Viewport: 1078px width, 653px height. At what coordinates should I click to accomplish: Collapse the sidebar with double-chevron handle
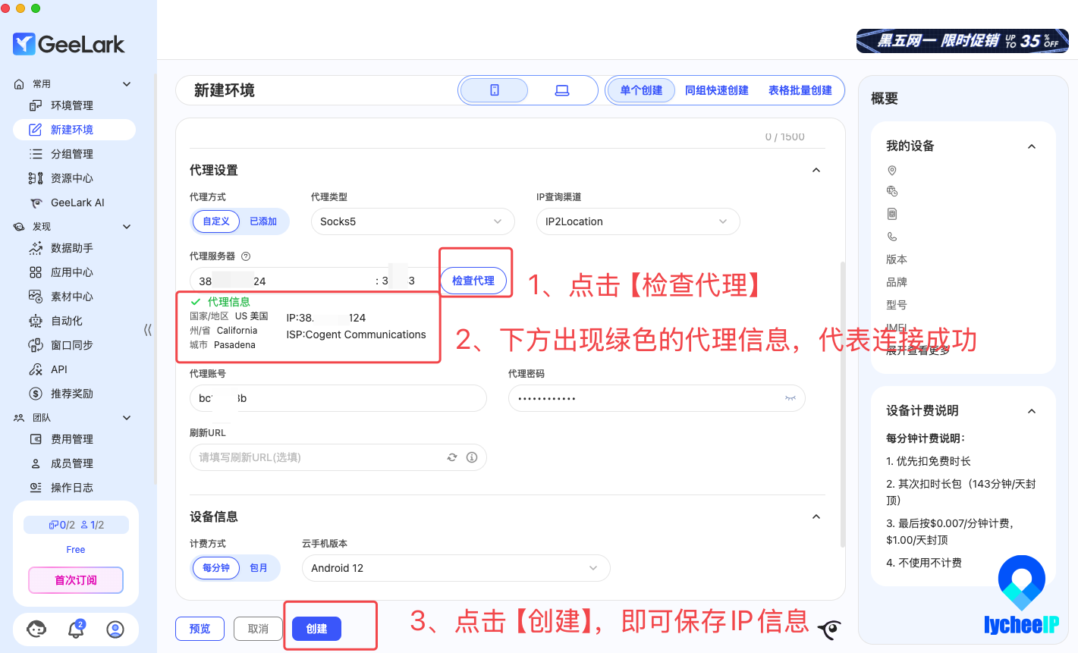[x=148, y=330]
